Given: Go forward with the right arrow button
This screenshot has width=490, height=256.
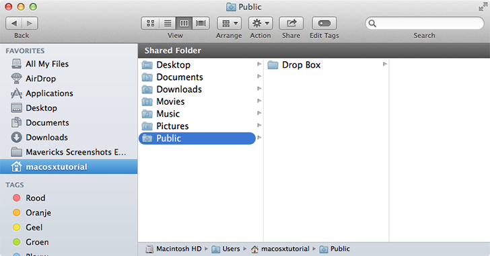Looking at the screenshot, I should (x=30, y=24).
